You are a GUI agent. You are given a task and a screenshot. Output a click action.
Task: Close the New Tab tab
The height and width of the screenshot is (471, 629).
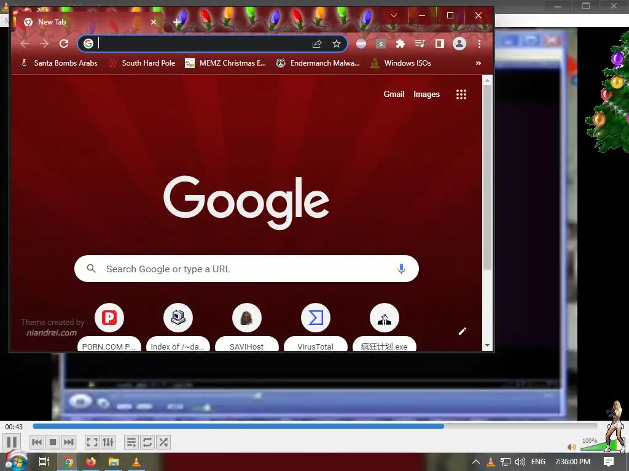pyautogui.click(x=153, y=22)
